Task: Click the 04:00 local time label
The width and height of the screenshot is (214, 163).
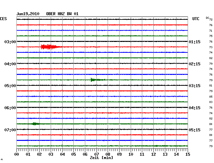Action: point(10,64)
